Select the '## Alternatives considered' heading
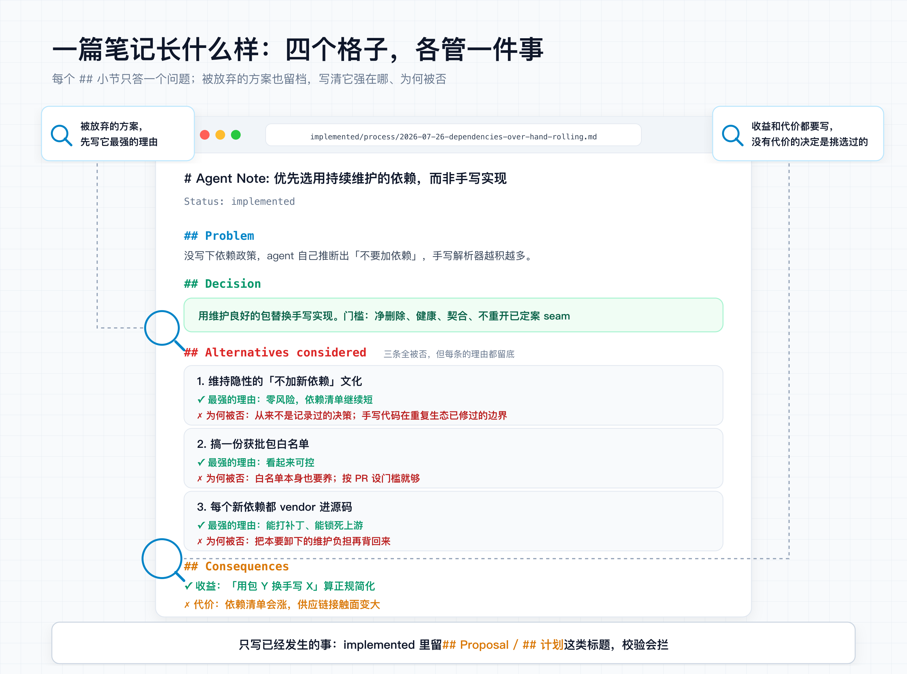 (275, 353)
